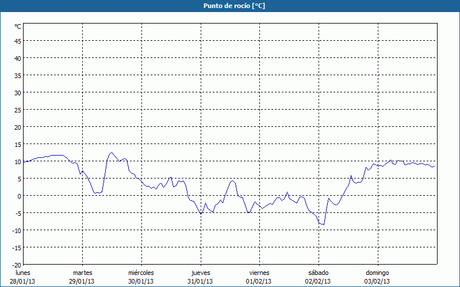460x287 pixels.
Task: Click the 'miércoles' day label
Action: click(x=141, y=273)
